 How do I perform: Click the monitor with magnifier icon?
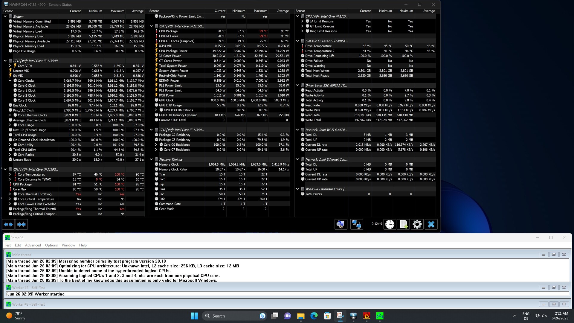341,224
